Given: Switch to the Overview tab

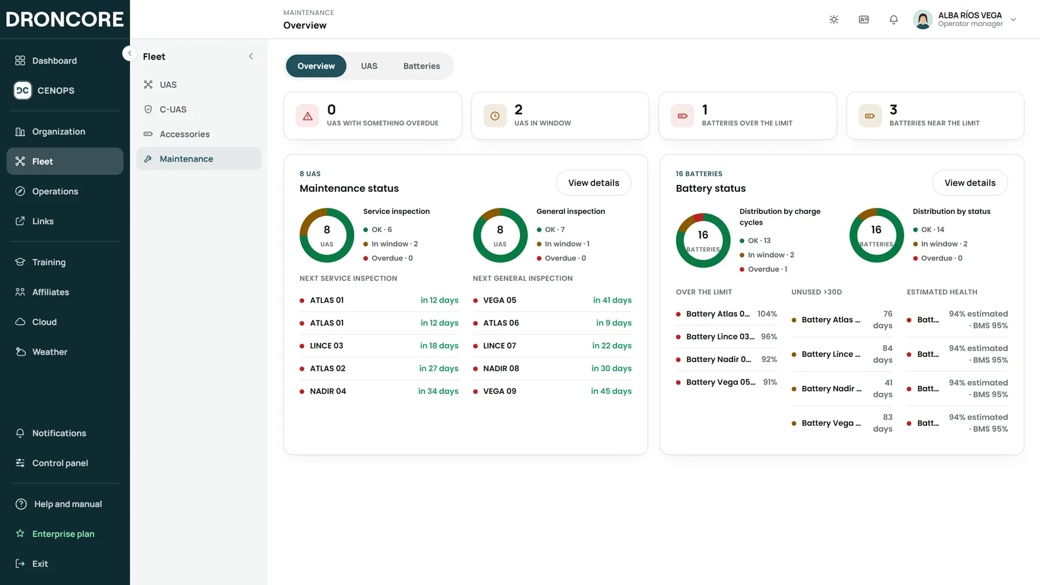Looking at the screenshot, I should [x=316, y=66].
